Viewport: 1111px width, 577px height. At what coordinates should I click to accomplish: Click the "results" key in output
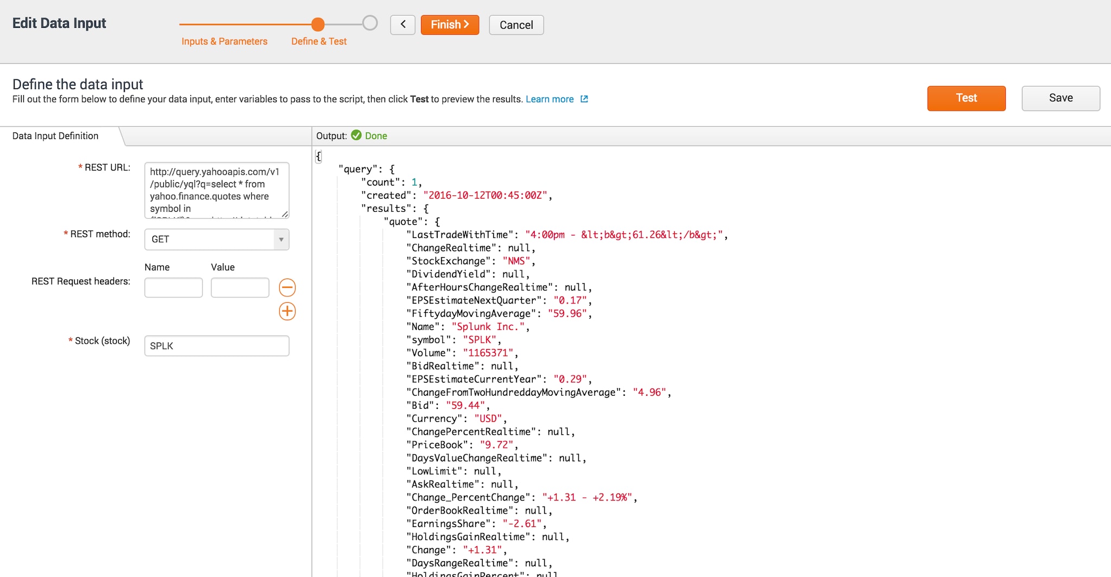pos(386,208)
